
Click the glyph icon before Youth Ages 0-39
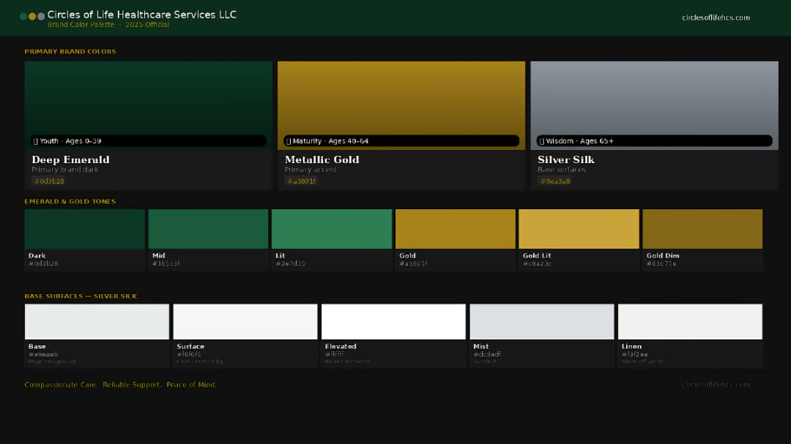coord(35,141)
